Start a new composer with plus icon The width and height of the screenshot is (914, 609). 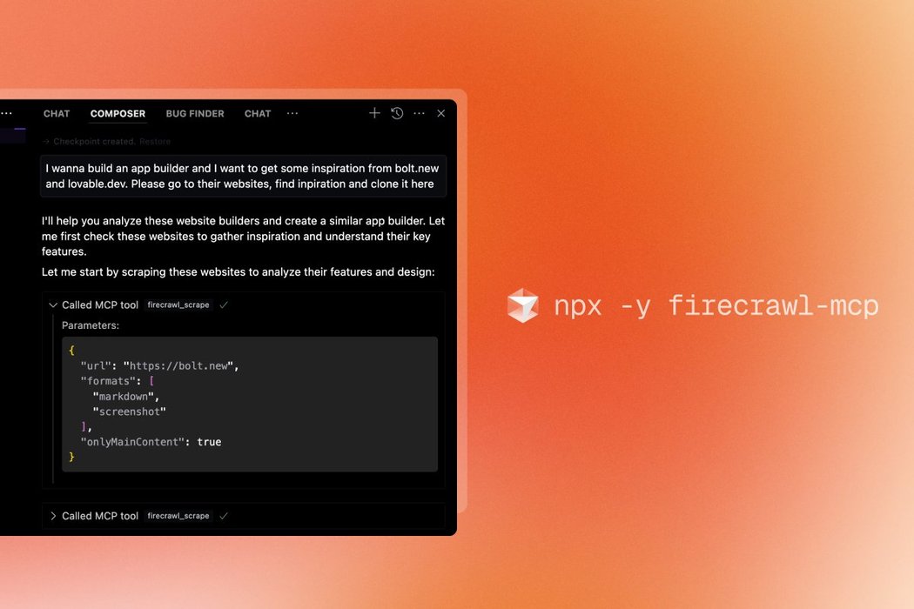pyautogui.click(x=374, y=113)
